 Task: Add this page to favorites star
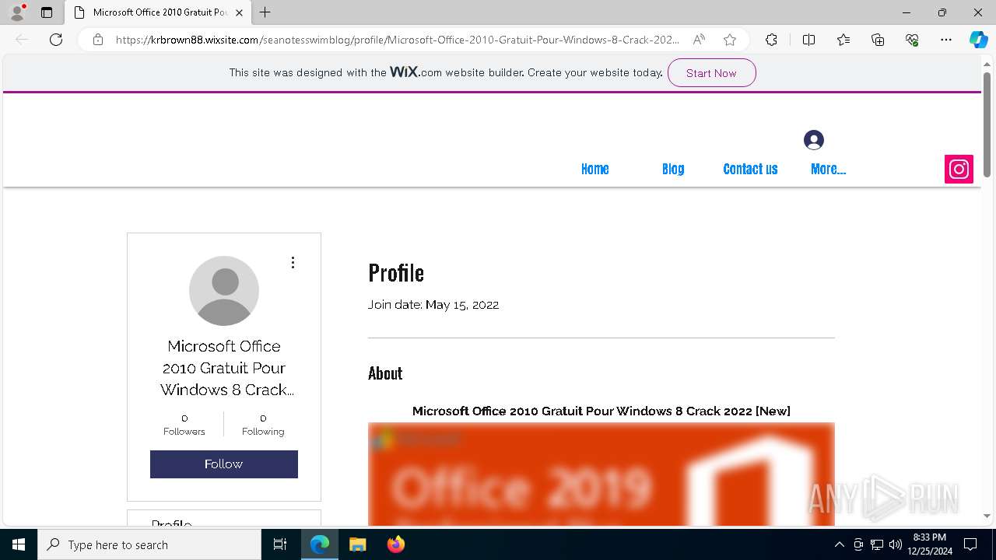click(x=730, y=40)
